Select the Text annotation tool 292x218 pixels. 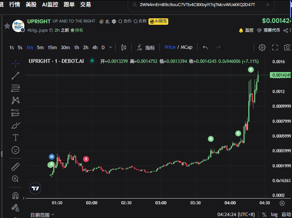16,138
